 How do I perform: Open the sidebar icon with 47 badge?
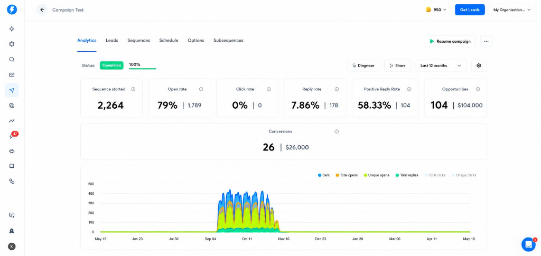coord(13,136)
